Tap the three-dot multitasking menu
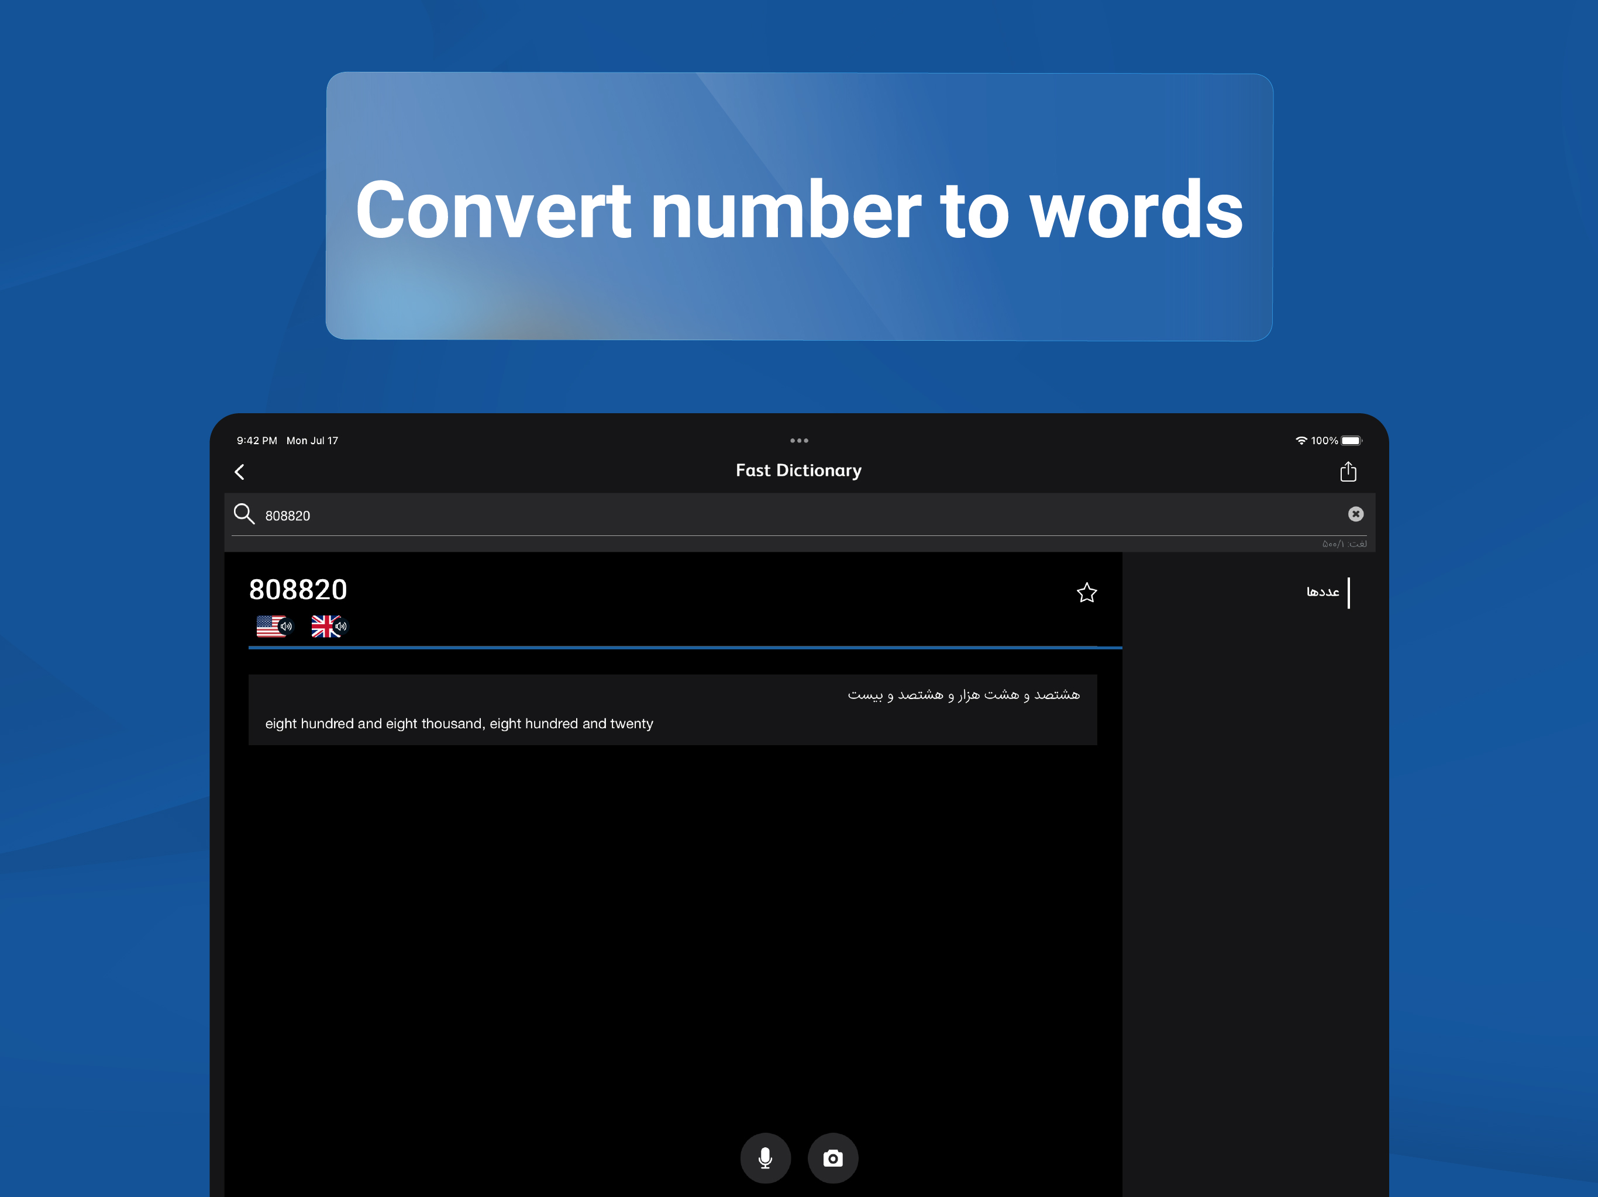This screenshot has width=1598, height=1197. point(799,440)
